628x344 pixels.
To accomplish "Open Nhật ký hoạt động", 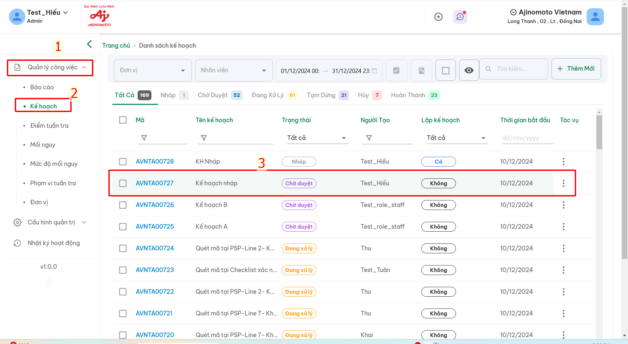I will click(54, 243).
